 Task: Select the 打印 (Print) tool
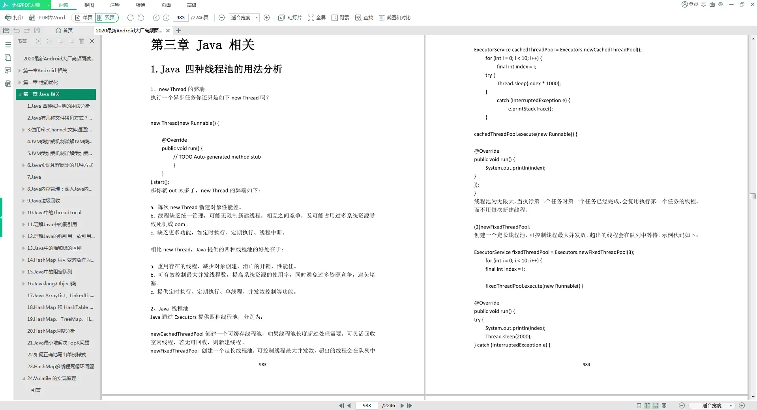pos(14,18)
